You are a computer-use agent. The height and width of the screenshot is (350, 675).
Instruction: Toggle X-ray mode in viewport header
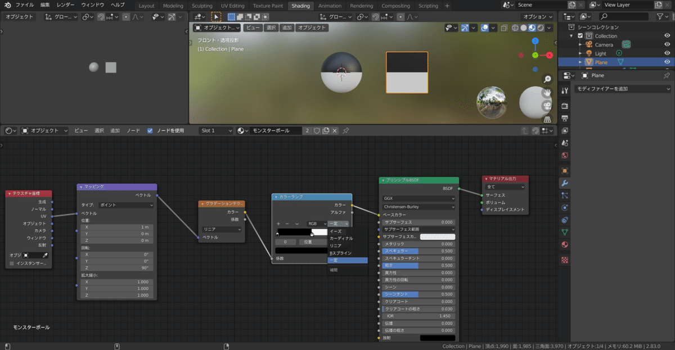504,28
